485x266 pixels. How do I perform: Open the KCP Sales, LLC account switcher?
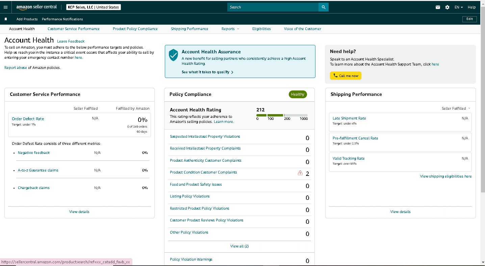tap(94, 7)
